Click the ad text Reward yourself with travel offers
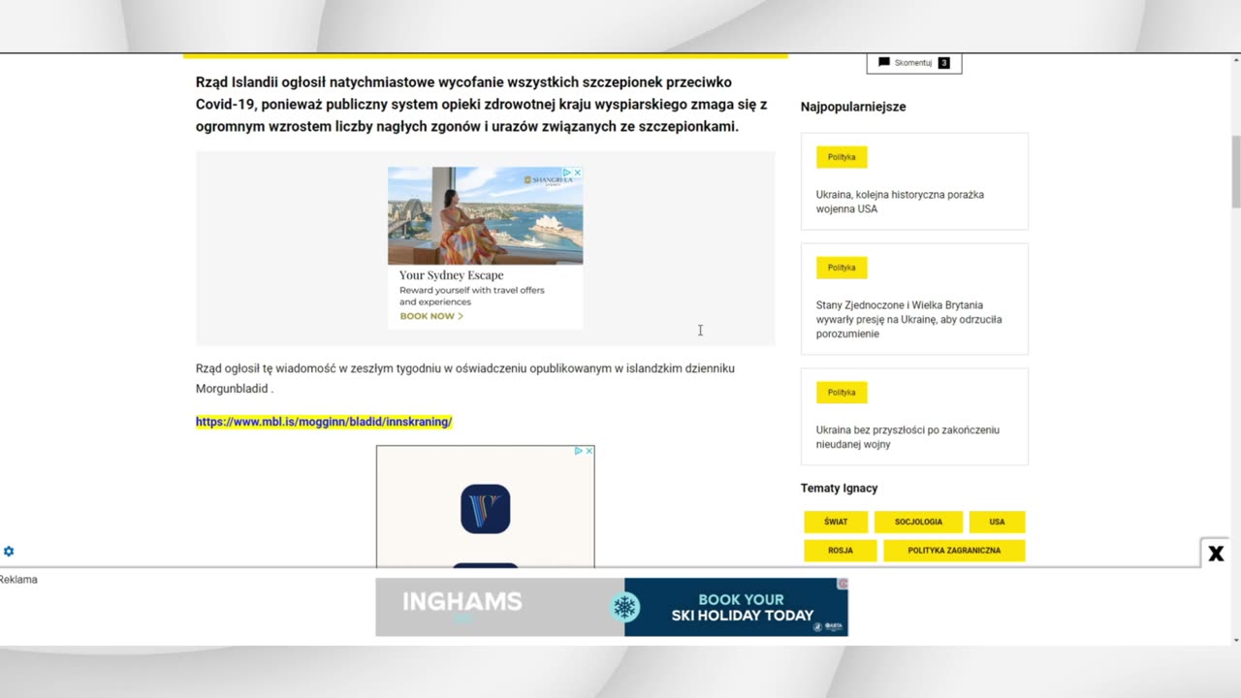 click(x=472, y=296)
